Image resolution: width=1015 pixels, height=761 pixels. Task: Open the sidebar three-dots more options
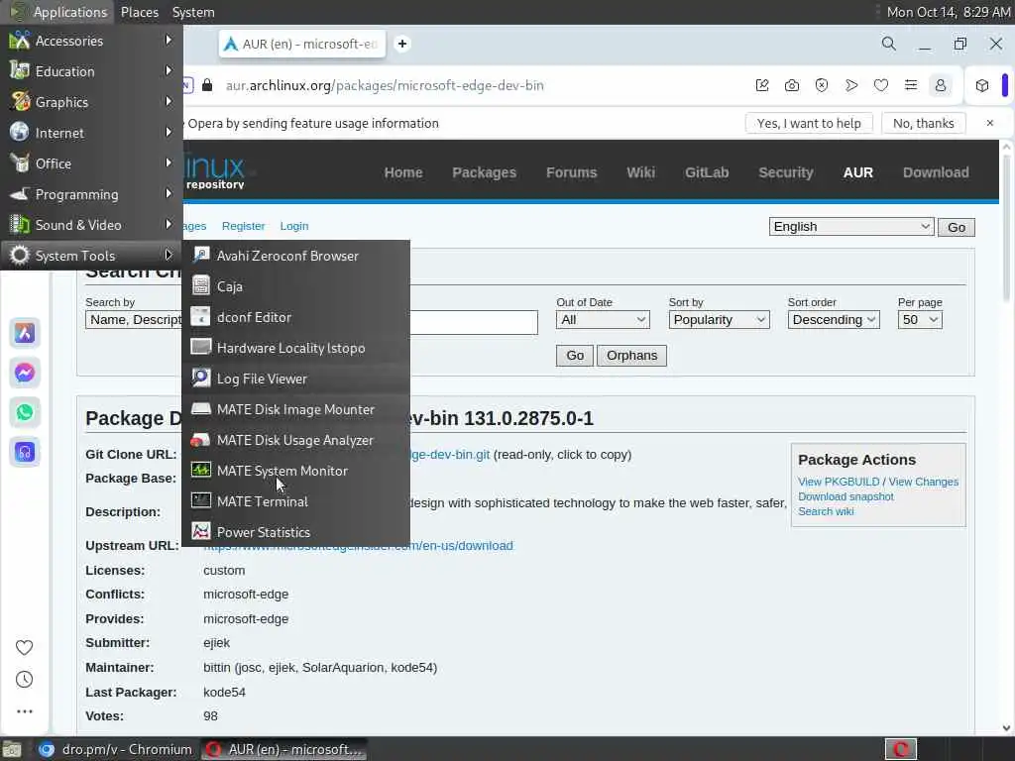point(24,711)
